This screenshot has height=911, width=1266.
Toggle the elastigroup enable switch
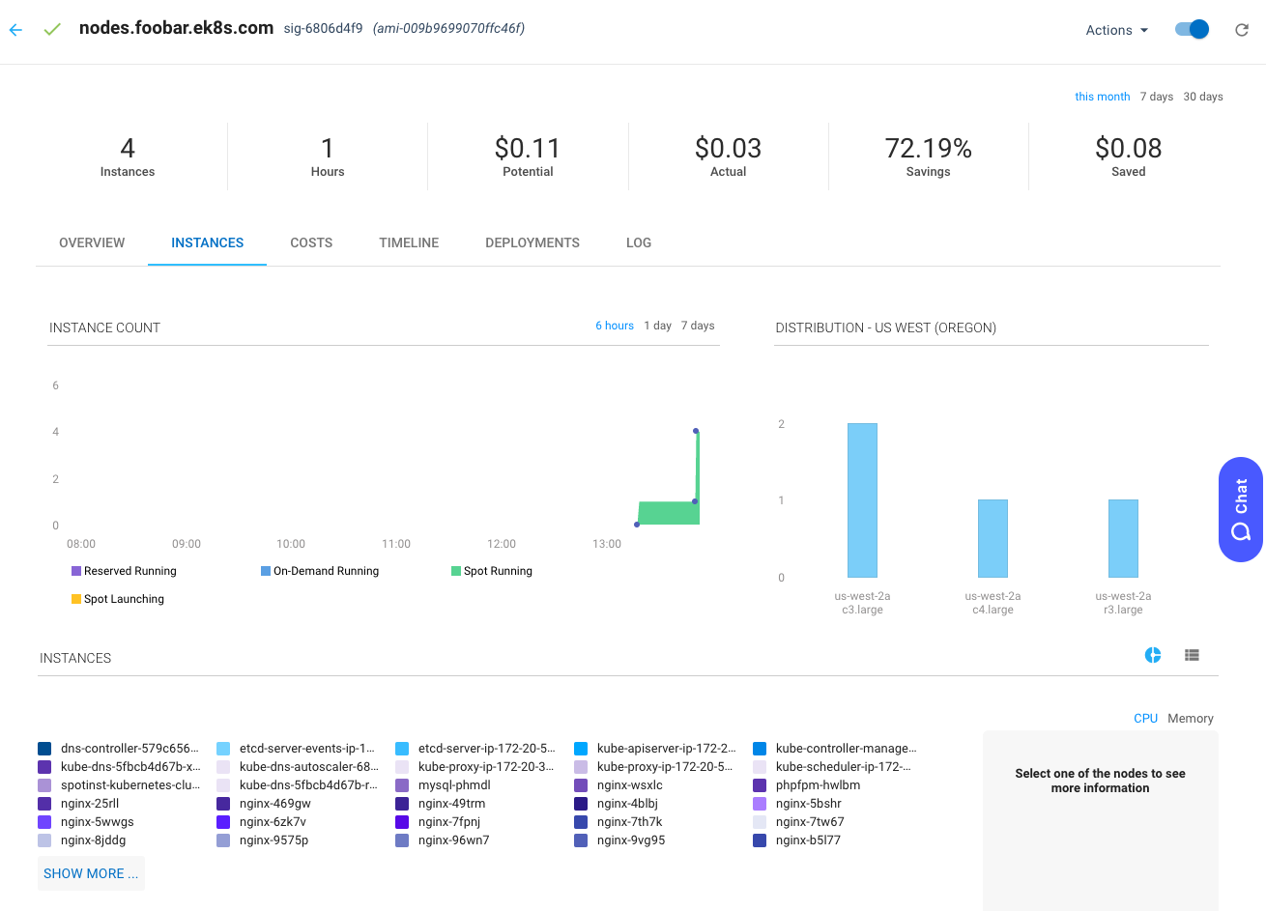(1193, 29)
